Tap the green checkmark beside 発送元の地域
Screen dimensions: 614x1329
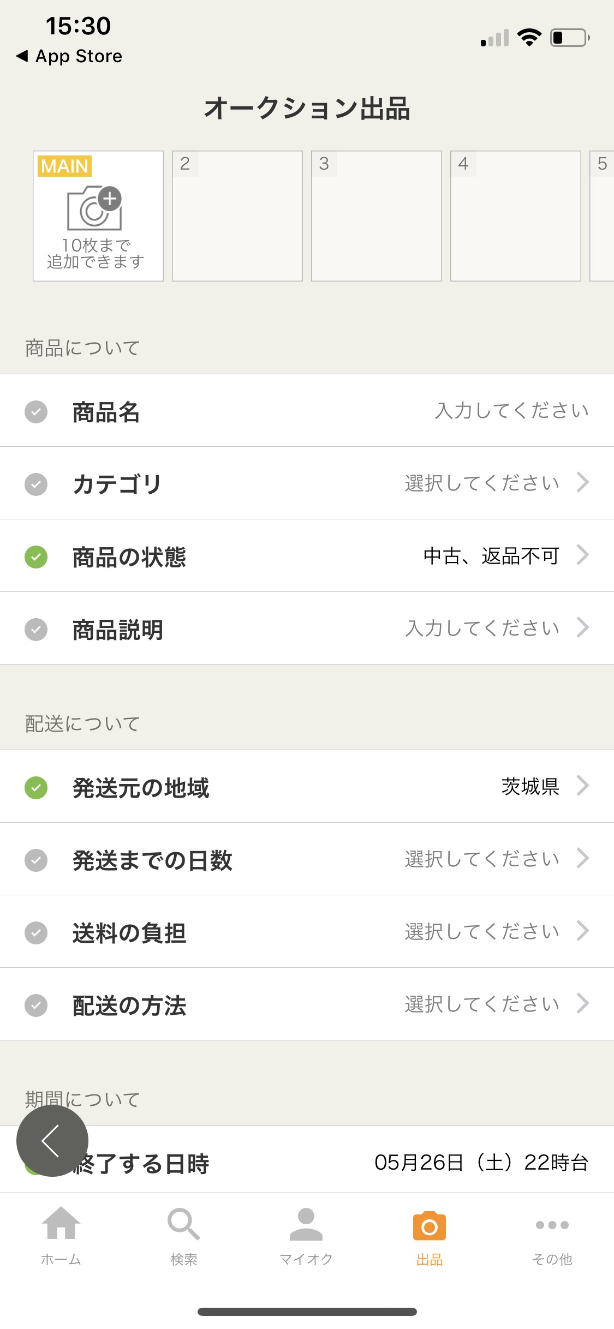pyautogui.click(x=36, y=788)
